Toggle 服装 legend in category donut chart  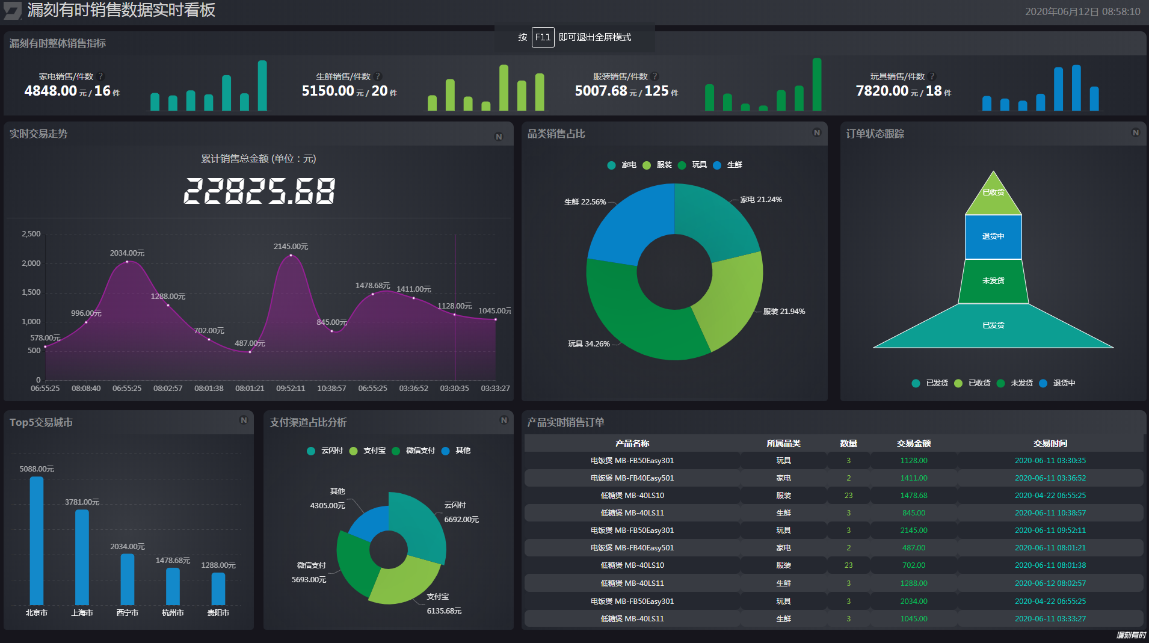(658, 165)
